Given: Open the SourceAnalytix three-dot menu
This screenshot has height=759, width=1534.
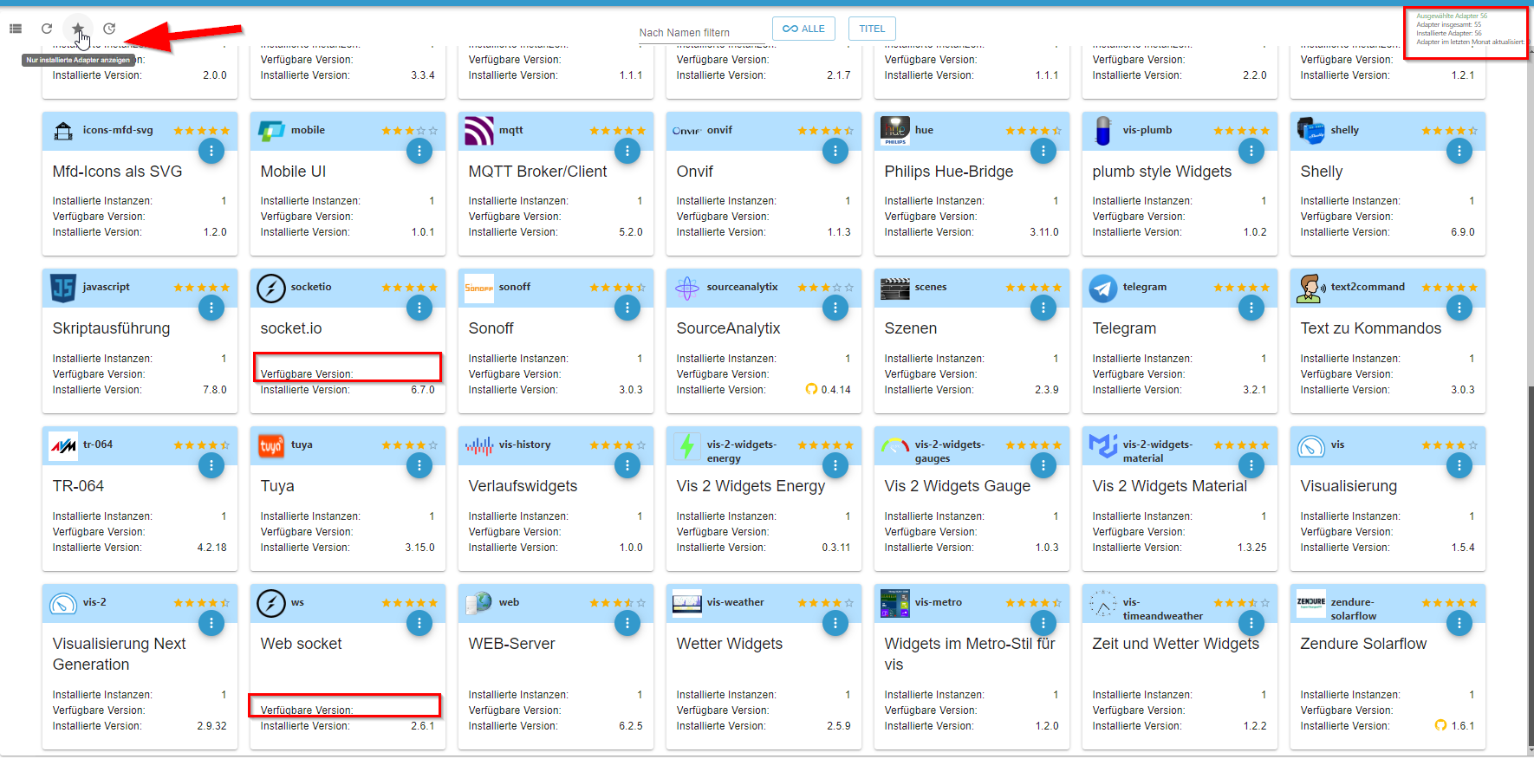Looking at the screenshot, I should pos(835,308).
